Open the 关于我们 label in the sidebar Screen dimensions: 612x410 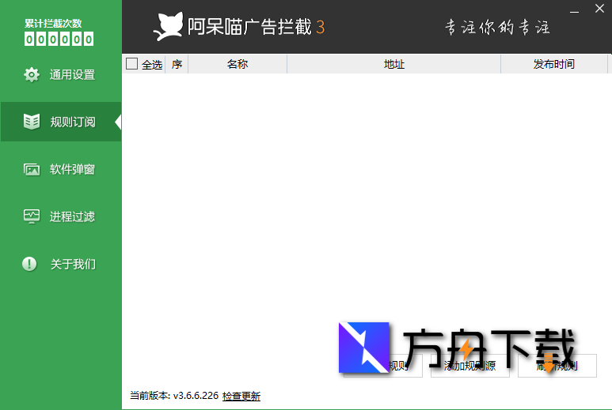[x=73, y=264]
